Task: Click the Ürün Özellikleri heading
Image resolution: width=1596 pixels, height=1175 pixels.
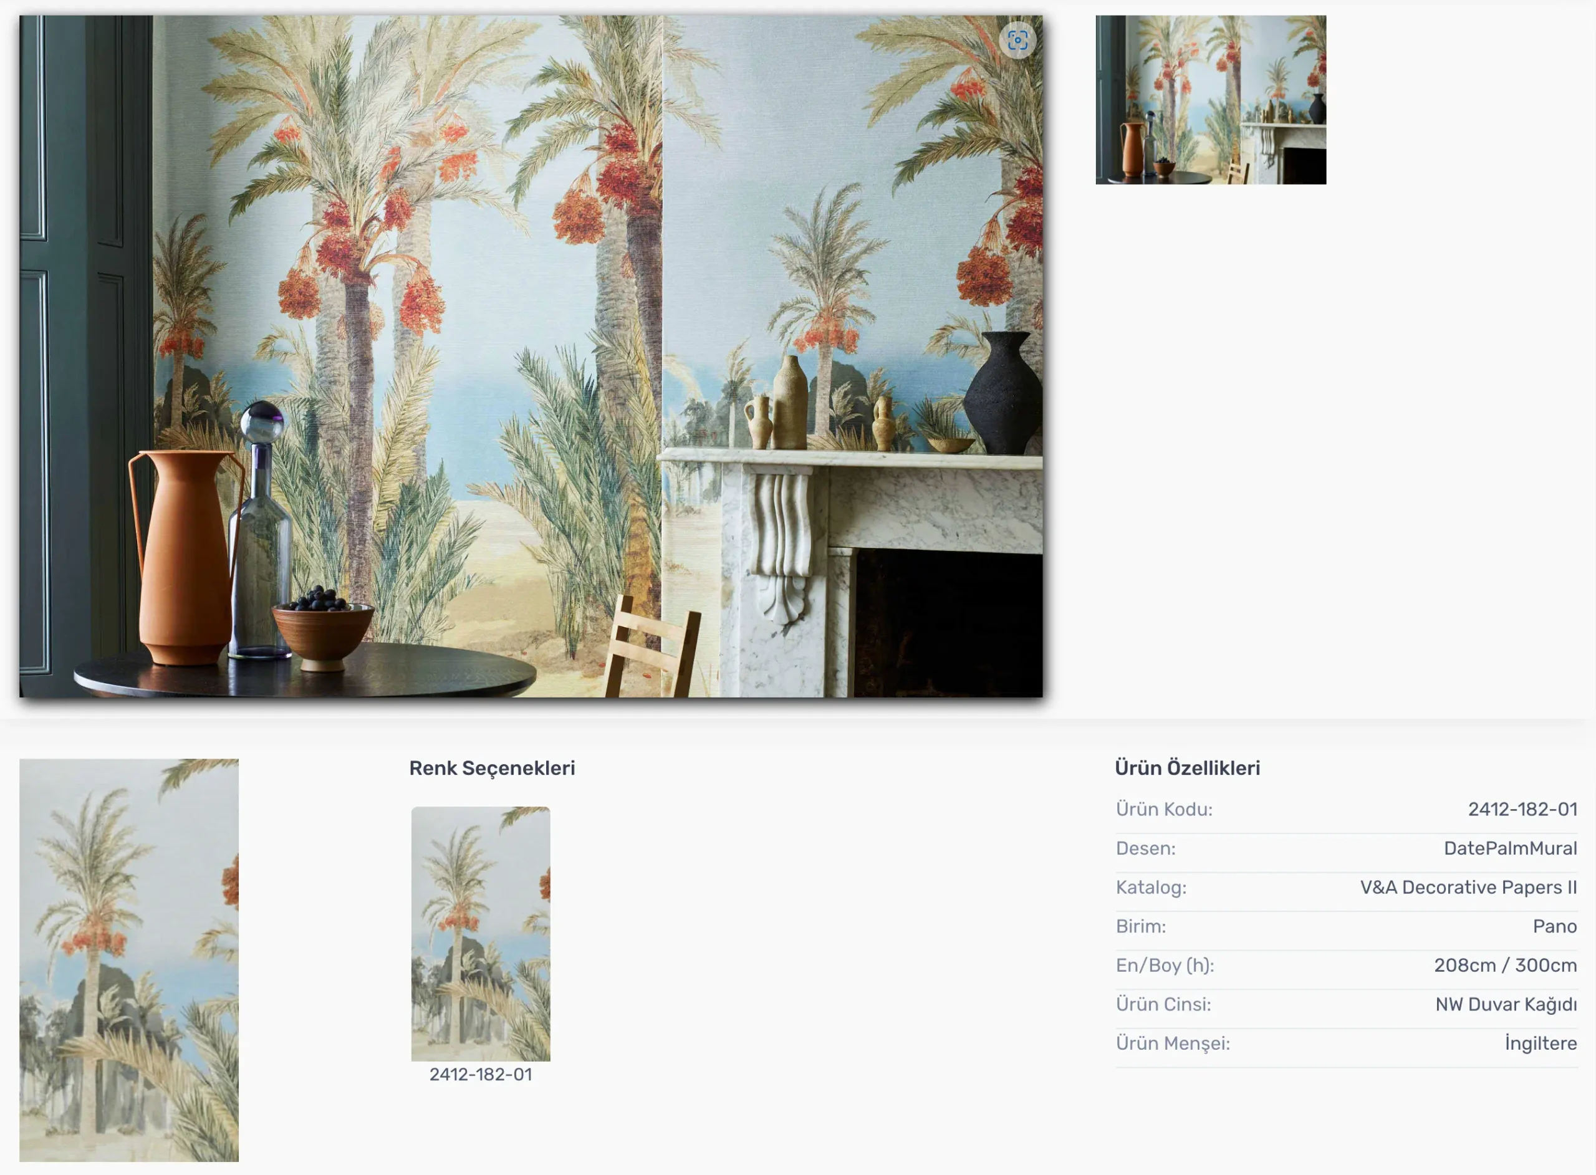Action: (1188, 768)
